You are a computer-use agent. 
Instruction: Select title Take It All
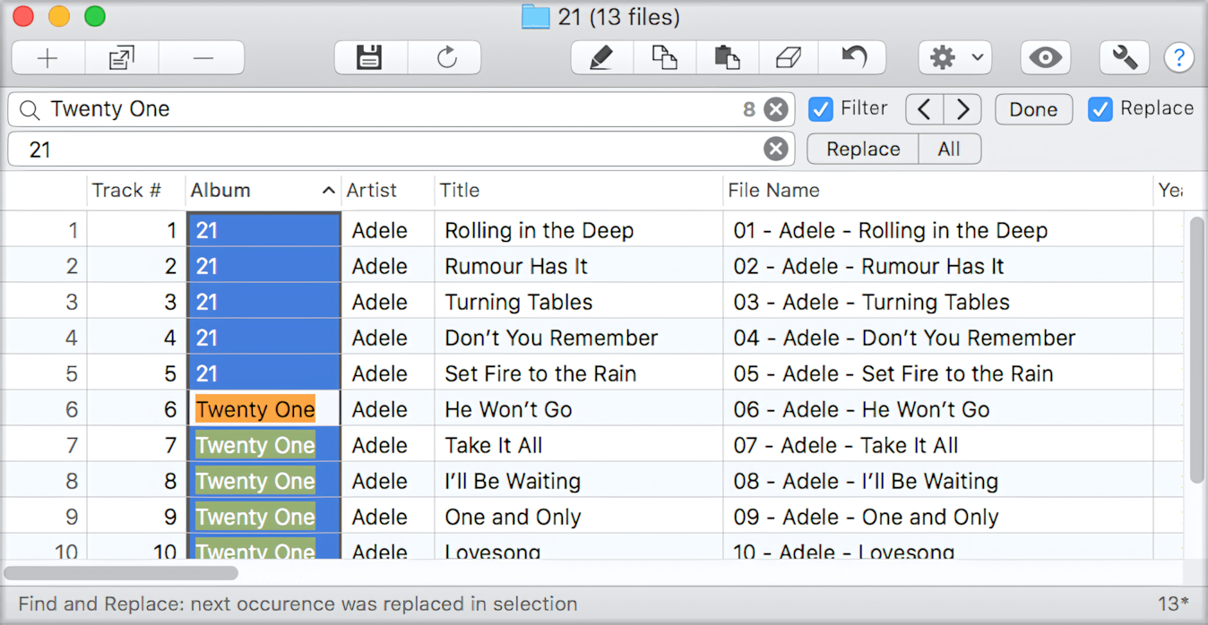pyautogui.click(x=494, y=445)
